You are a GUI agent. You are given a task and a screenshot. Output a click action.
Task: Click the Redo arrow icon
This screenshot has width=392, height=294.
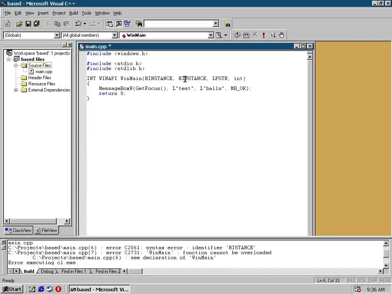click(x=93, y=24)
